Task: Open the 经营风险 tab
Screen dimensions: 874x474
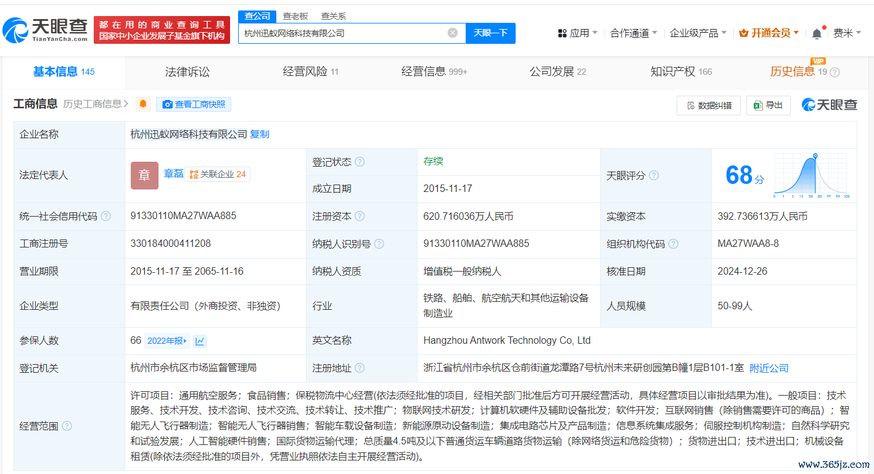Action: [x=310, y=72]
